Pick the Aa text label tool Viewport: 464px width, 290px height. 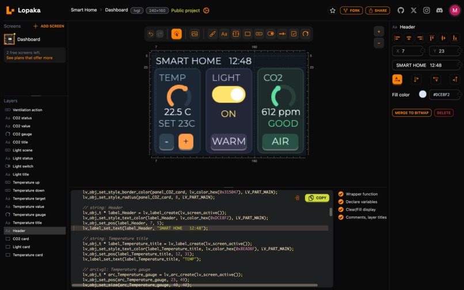pos(224,34)
